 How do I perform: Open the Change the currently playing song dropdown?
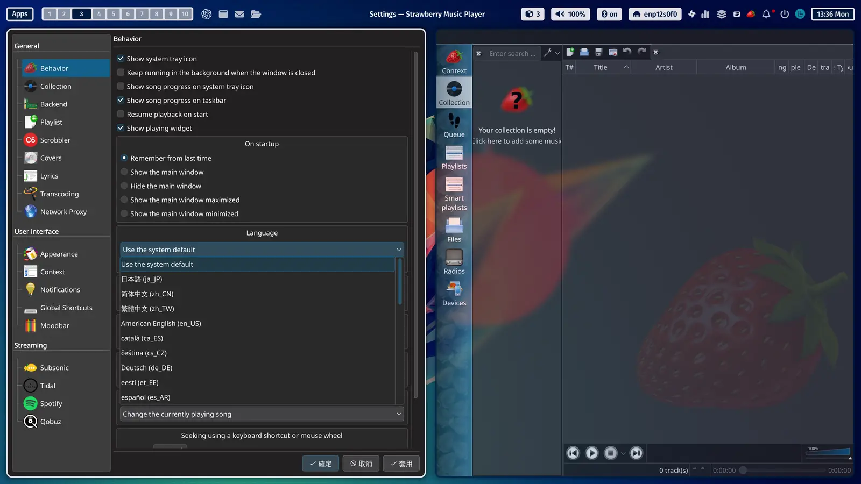pos(262,414)
